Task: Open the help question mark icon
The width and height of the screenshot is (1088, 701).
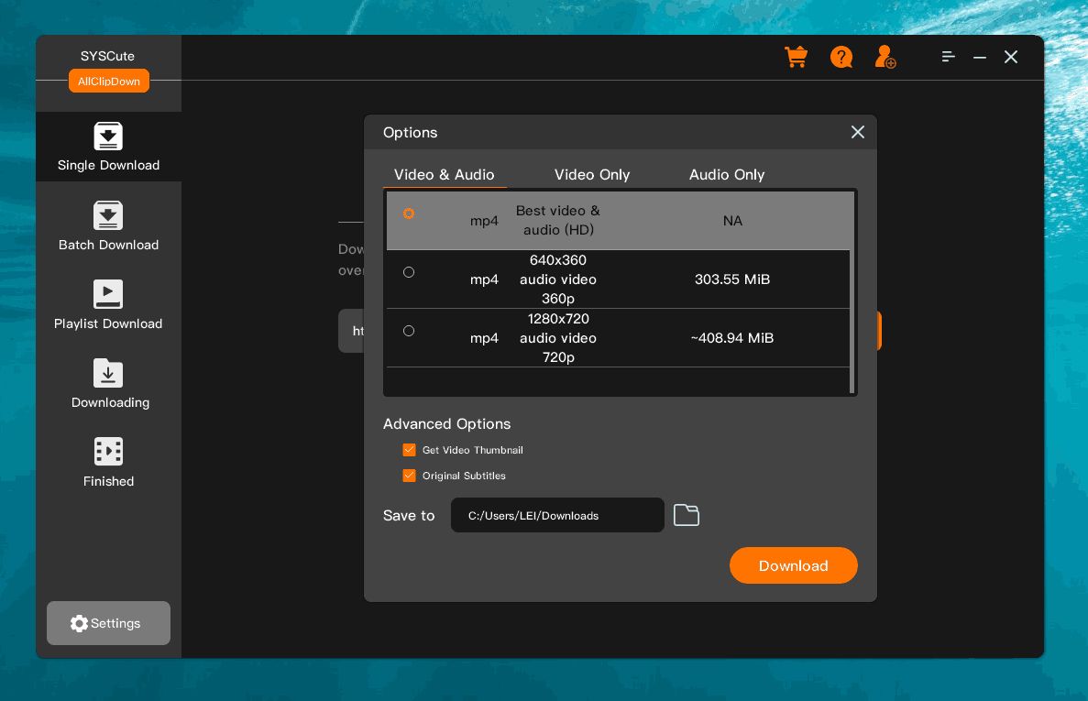Action: click(841, 57)
